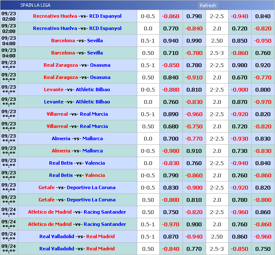This screenshot has width=275, height=255.
Task: Choose the 0.980 over odds for Real Zaragoza
Action: coord(240,65)
